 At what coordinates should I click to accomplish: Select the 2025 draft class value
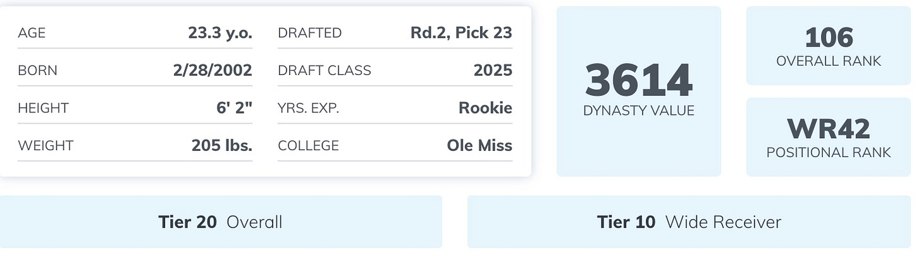tap(493, 70)
